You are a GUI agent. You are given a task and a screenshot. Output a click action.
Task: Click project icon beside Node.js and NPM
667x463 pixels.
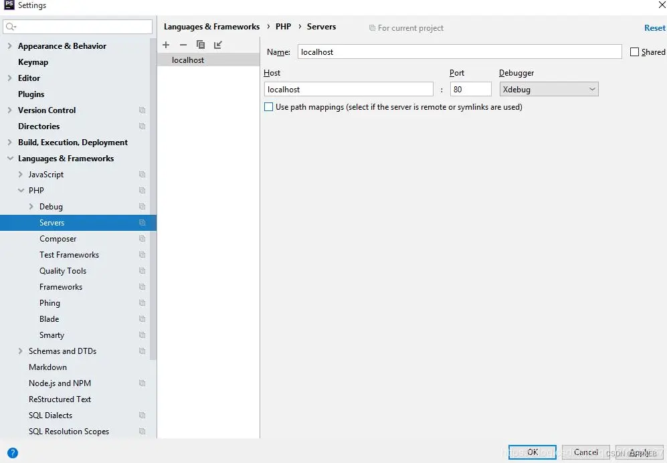pos(142,383)
